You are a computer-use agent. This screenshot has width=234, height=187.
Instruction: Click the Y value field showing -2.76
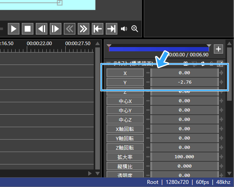coord(185,82)
